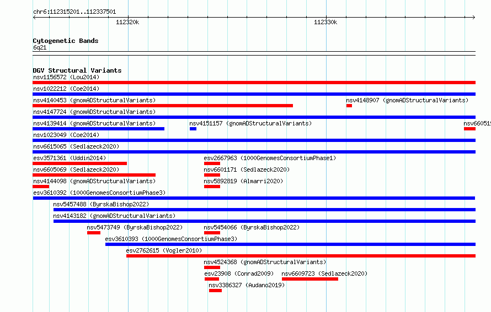This screenshot has width=491, height=312.
Task: Open variant nsv4139414 label
Action: [x=94, y=123]
